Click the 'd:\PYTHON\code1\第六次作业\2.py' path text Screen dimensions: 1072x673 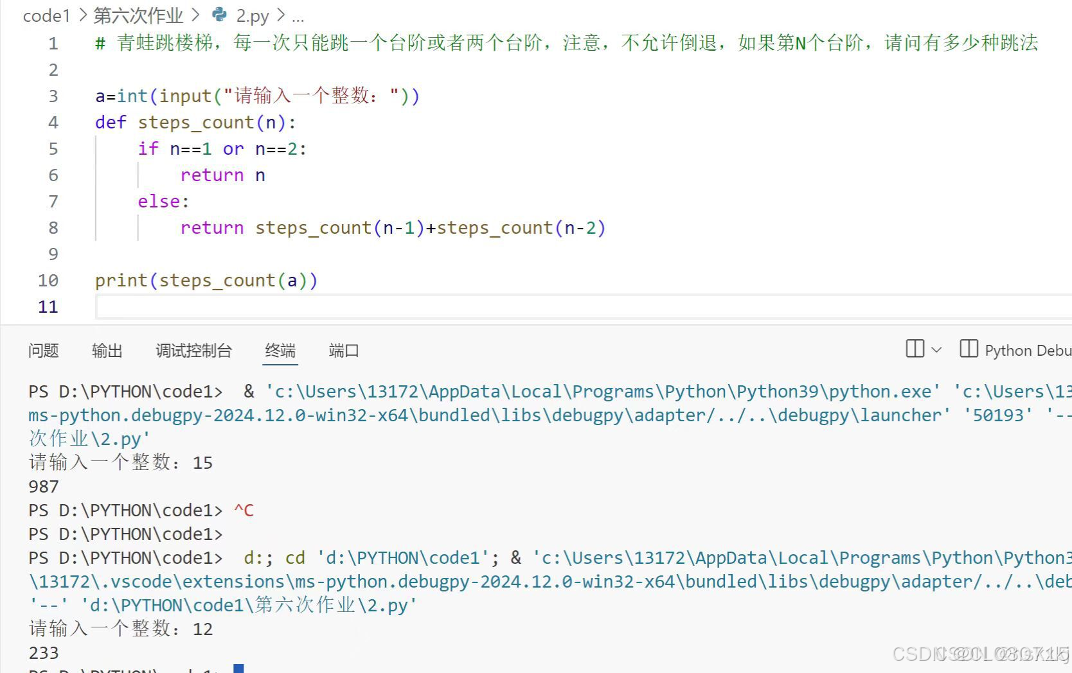point(249,605)
